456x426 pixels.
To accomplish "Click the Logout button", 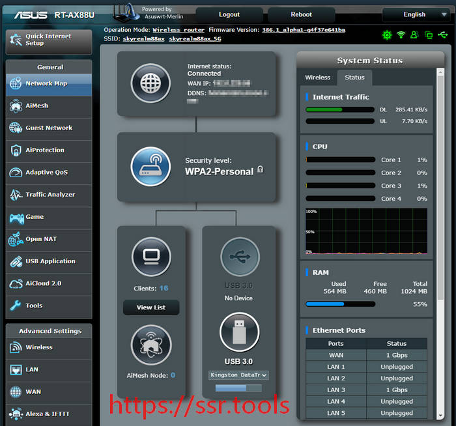I will click(x=229, y=14).
